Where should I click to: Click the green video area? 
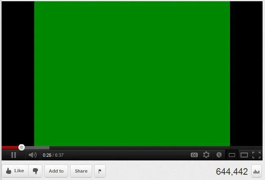tap(132, 73)
